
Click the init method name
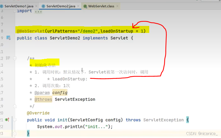point(62,120)
